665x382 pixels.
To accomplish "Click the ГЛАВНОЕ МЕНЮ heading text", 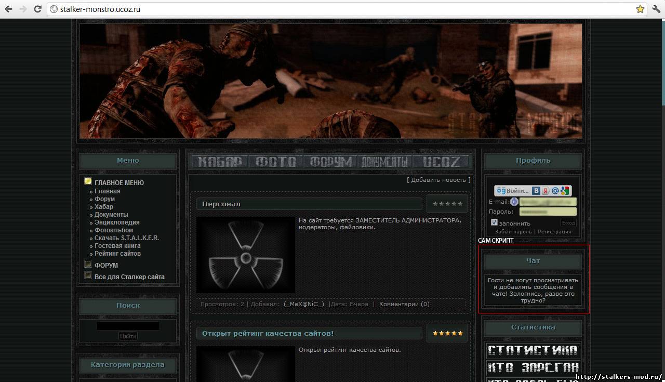I will tap(119, 183).
